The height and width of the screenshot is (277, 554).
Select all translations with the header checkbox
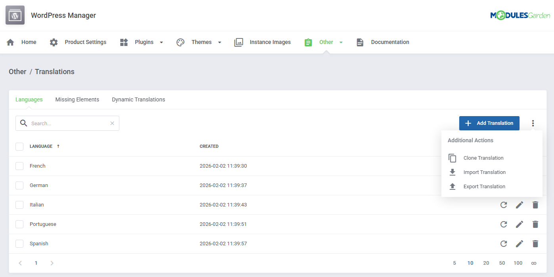(x=19, y=146)
